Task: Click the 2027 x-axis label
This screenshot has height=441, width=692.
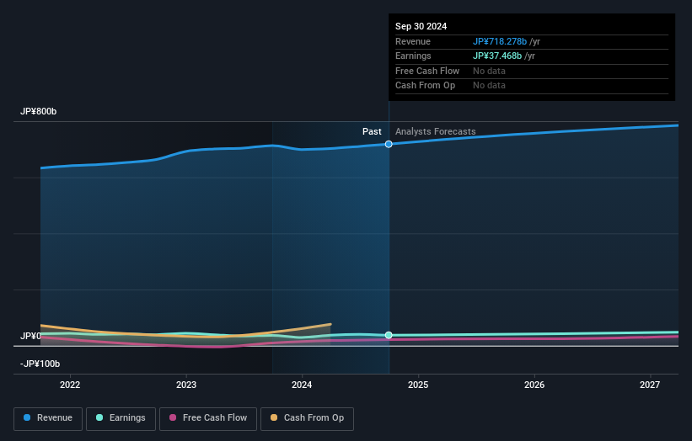Action: [650, 385]
